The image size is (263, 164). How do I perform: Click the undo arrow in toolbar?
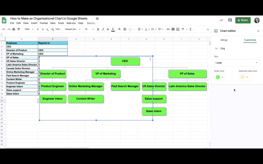[x=4, y=29]
